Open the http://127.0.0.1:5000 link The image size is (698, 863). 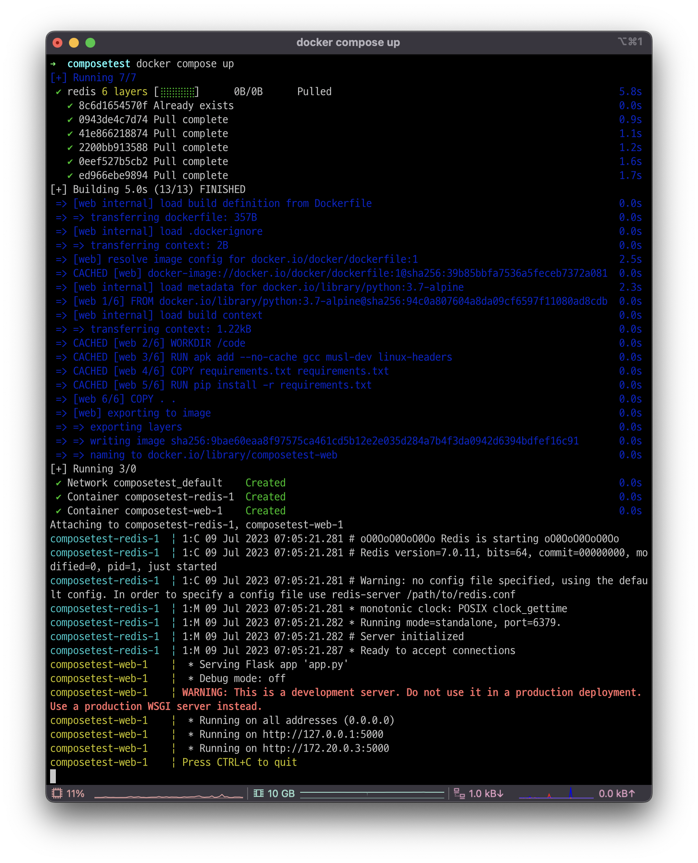(323, 734)
